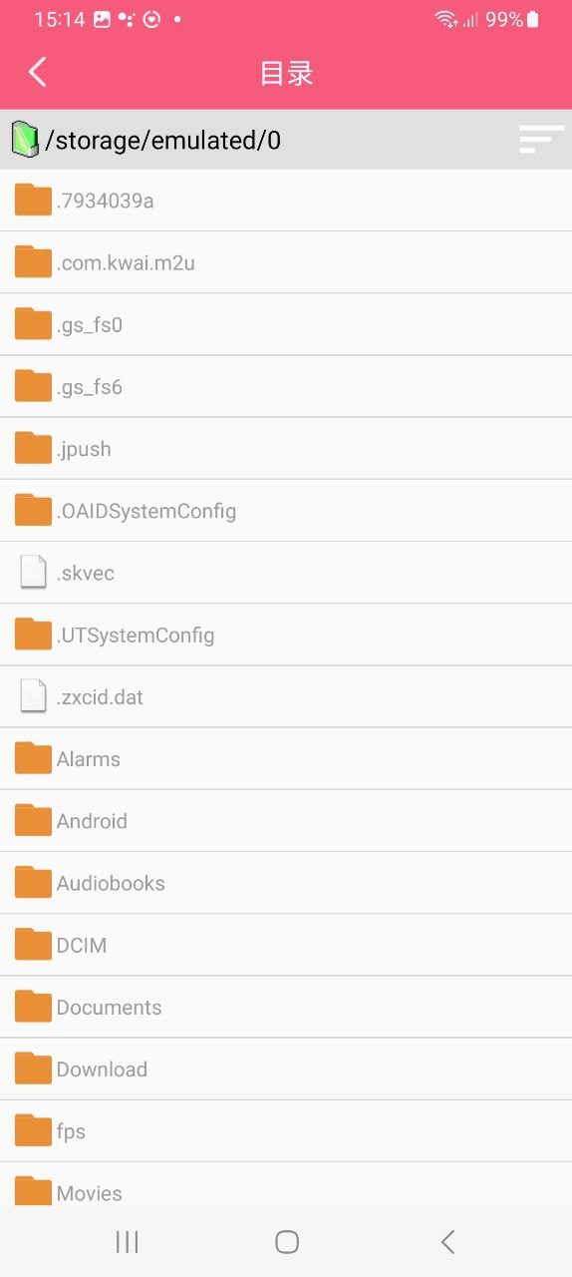
Task: Open the .UTSystemConfig folder
Action: tap(286, 635)
